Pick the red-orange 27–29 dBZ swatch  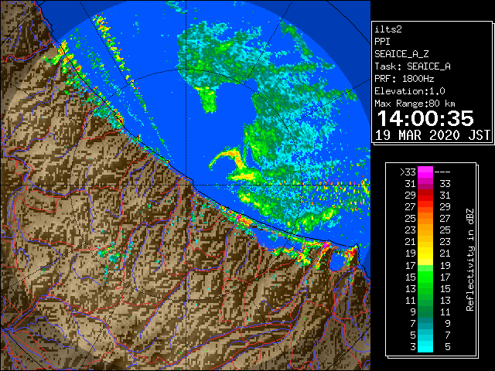(x=425, y=206)
